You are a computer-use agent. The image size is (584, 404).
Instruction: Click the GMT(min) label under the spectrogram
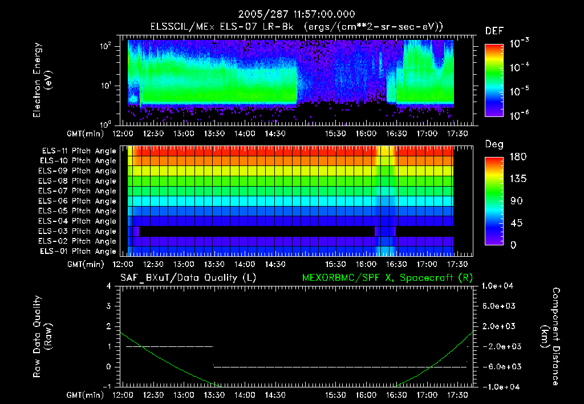[x=86, y=134]
